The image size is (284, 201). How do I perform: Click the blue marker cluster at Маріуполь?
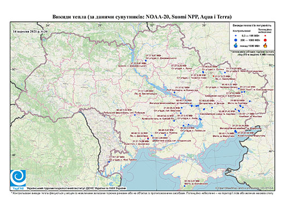[x=235, y=131]
